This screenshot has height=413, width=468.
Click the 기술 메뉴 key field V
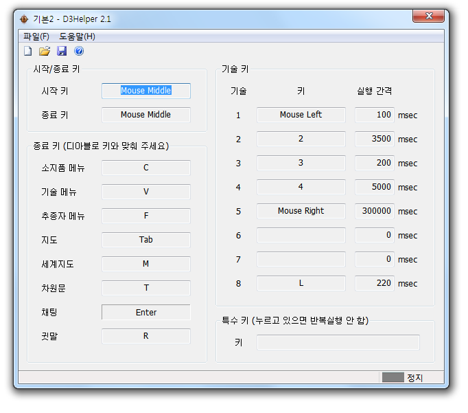(146, 192)
